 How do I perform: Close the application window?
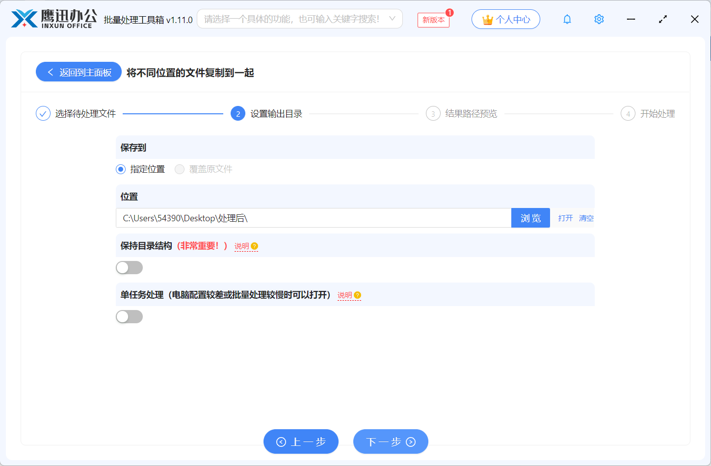(x=695, y=19)
